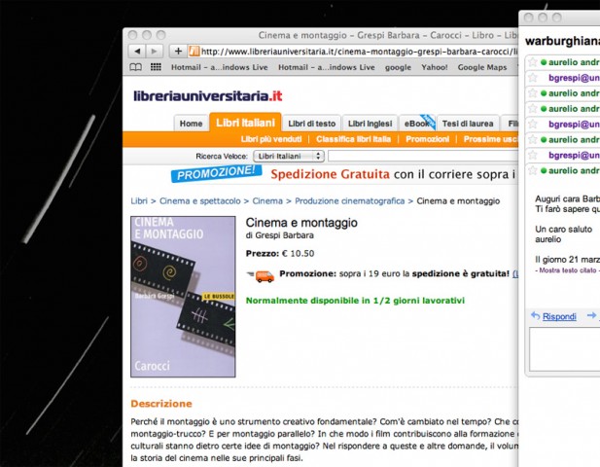Click the Cinema e Montaggio book cover
Screen dimensions: 600x467
183,297
